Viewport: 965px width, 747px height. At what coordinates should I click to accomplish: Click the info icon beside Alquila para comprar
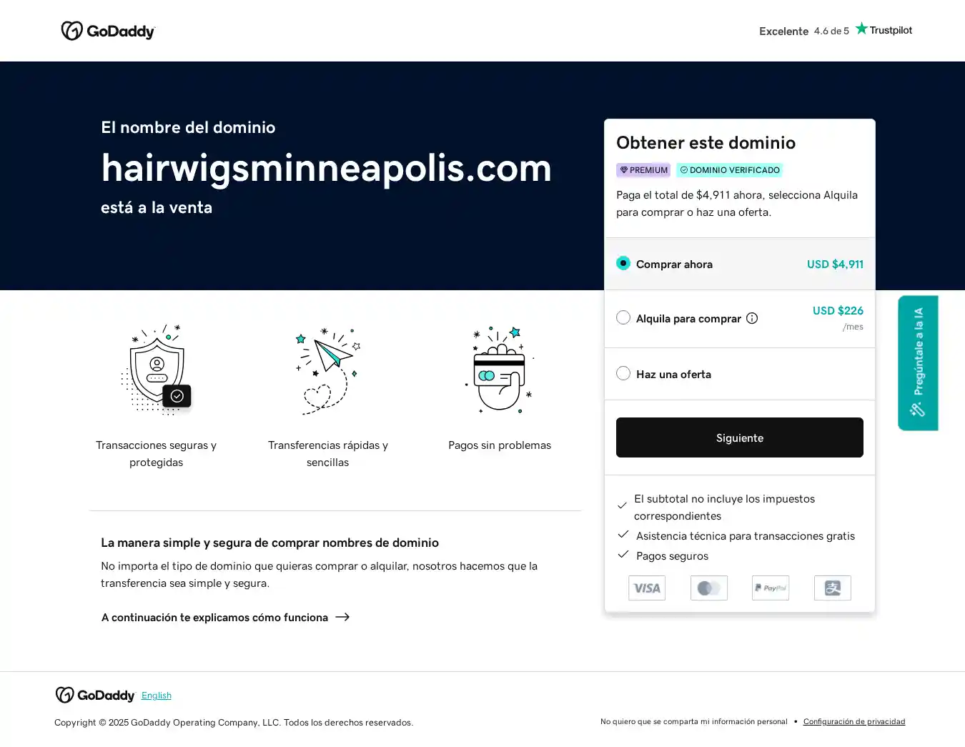pos(752,318)
